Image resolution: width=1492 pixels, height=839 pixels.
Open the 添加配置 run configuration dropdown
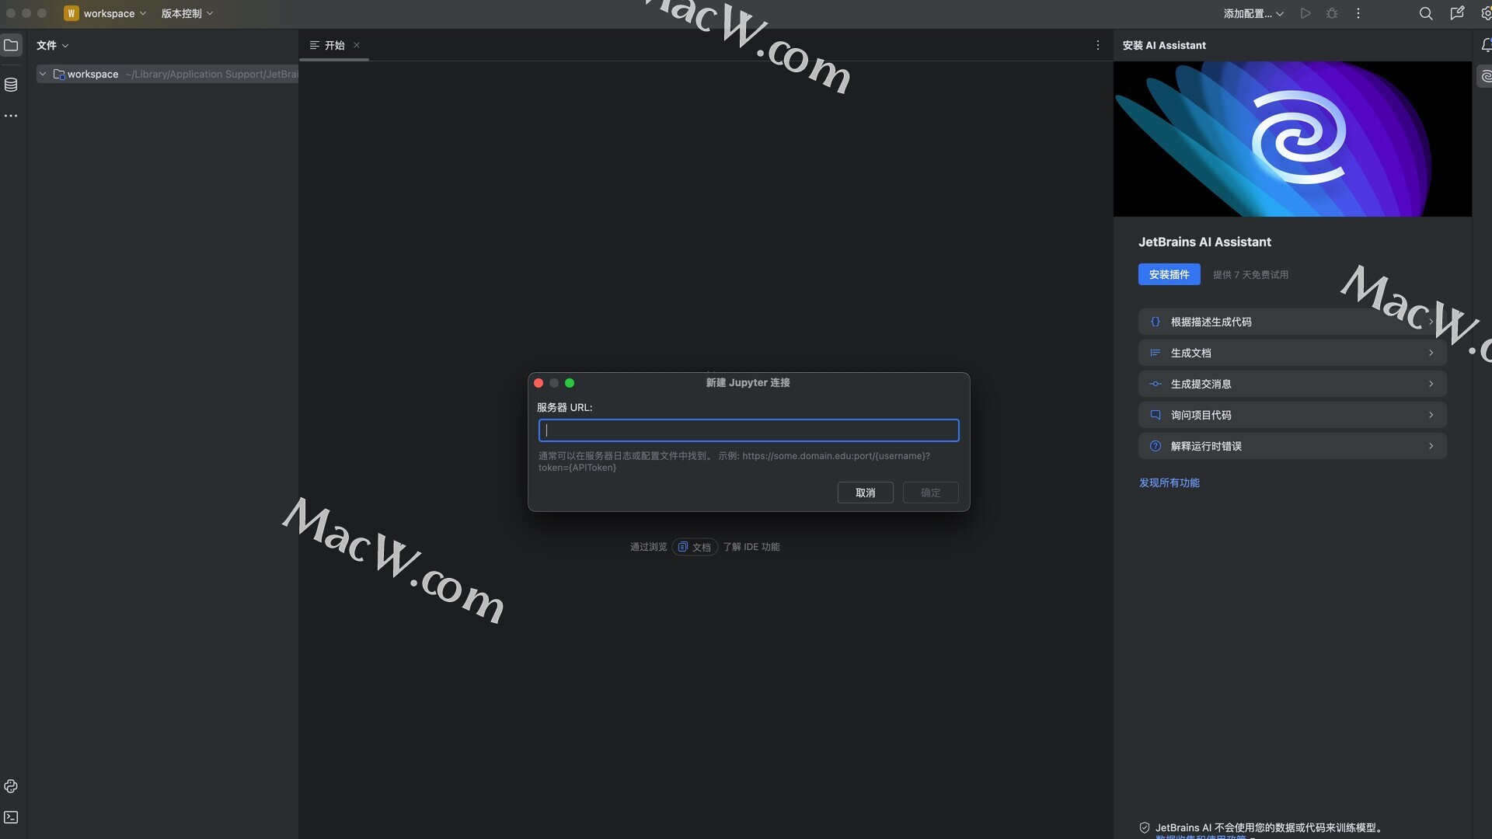[1253, 13]
